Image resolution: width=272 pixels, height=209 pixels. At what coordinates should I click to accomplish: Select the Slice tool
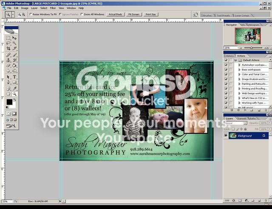(14, 48)
